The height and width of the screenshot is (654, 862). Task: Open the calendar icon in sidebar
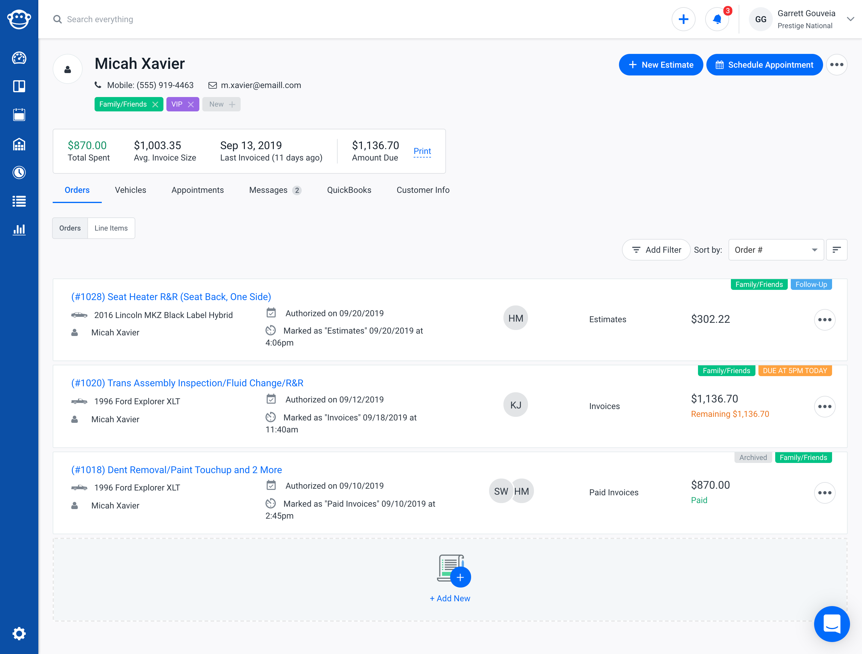click(19, 115)
